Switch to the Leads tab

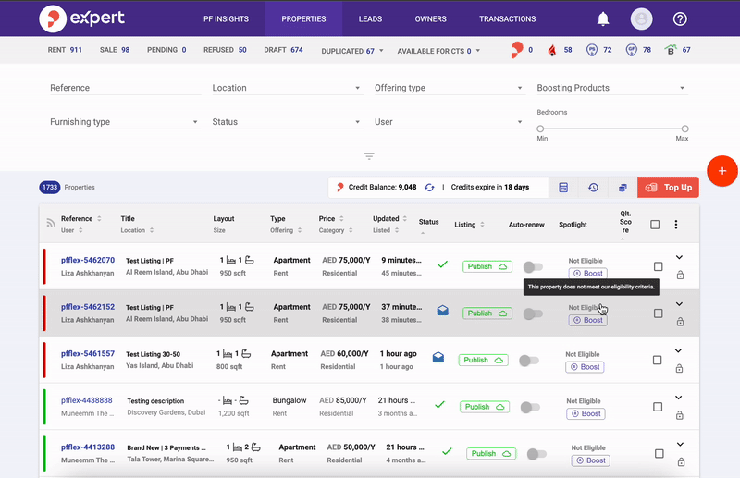pyautogui.click(x=370, y=18)
